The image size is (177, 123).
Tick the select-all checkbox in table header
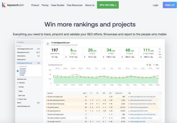coord(160,93)
